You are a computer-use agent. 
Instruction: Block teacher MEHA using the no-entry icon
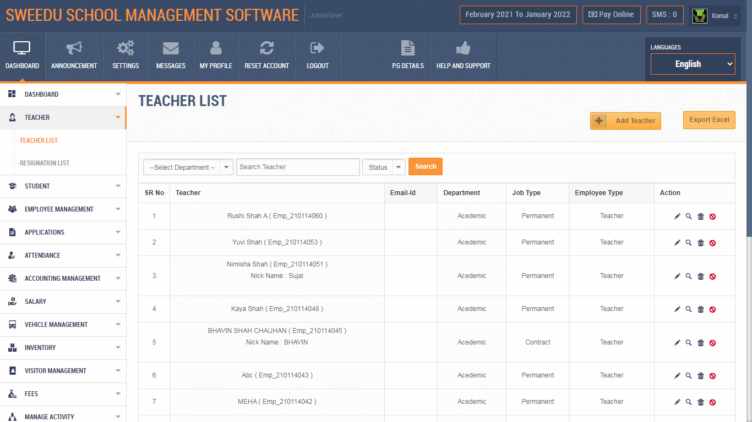(x=712, y=402)
